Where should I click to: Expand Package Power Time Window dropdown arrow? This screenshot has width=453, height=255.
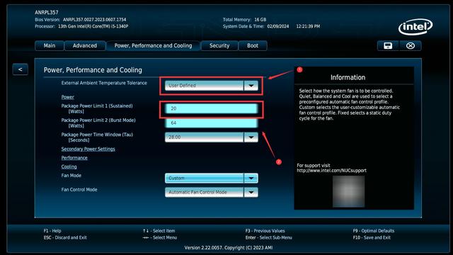[x=251, y=137]
